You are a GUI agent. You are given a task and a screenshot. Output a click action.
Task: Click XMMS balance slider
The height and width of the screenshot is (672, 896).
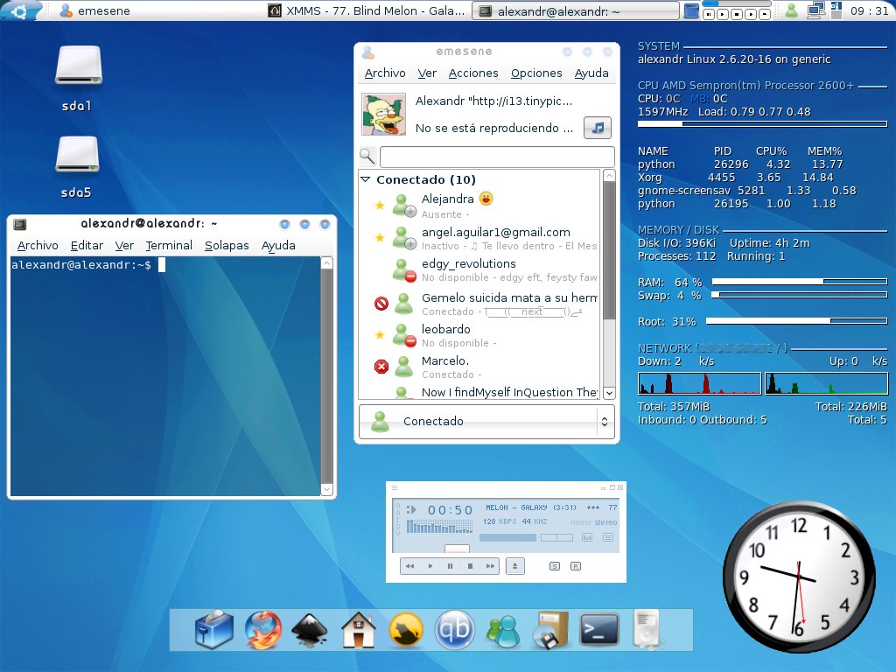556,538
